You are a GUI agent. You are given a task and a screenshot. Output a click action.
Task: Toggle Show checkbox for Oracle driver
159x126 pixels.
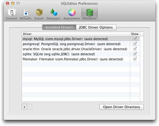pyautogui.click(x=135, y=49)
